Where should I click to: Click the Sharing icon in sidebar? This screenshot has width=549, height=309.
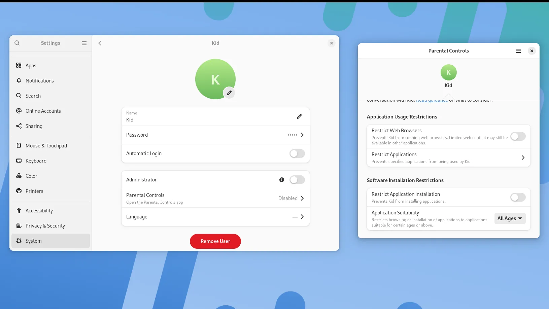(x=19, y=126)
